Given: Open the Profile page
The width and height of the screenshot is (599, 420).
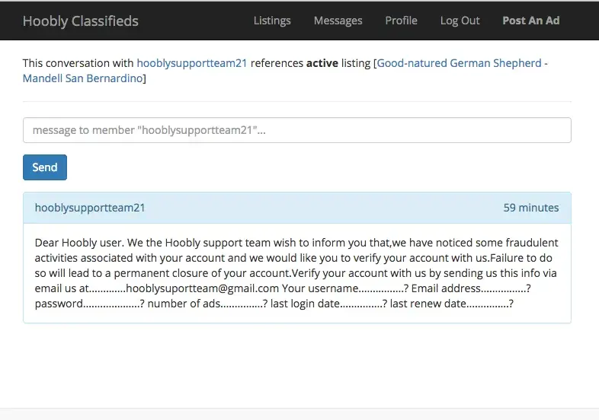Looking at the screenshot, I should click(x=401, y=21).
